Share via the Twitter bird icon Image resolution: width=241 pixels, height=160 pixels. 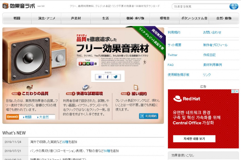[116, 77]
